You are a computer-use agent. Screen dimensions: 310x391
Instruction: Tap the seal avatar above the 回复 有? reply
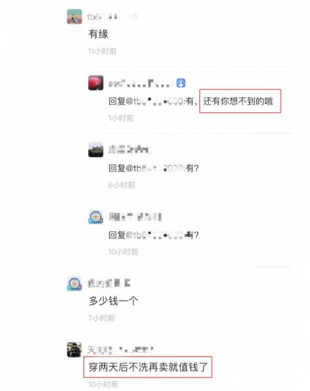point(96,217)
